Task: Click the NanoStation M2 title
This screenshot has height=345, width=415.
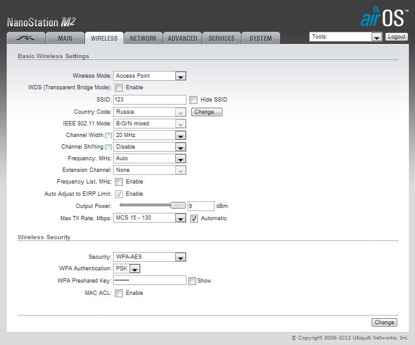Action: point(42,22)
